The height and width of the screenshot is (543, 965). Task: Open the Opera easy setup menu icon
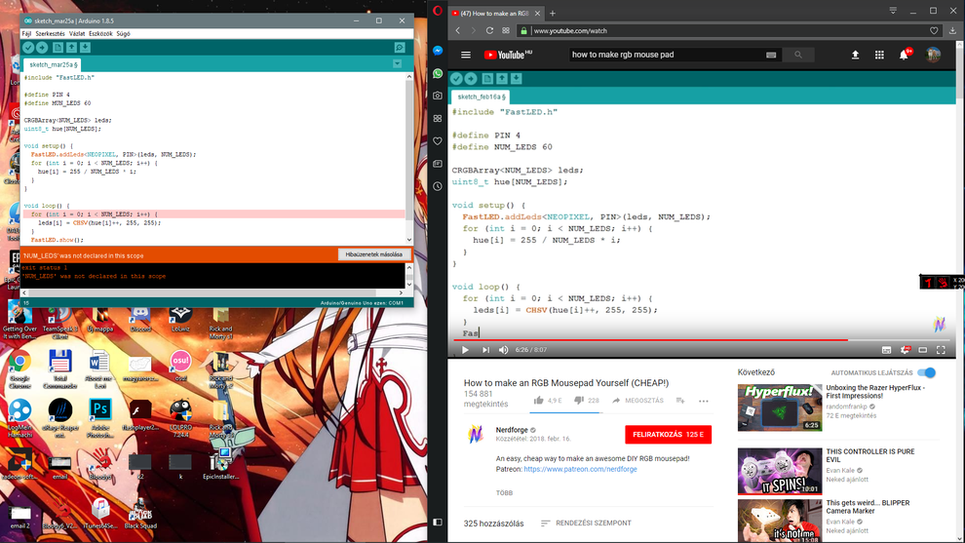pos(892,11)
